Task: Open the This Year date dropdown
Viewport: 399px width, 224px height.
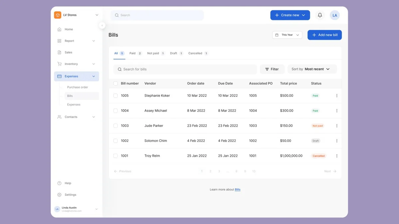Action: [x=287, y=35]
